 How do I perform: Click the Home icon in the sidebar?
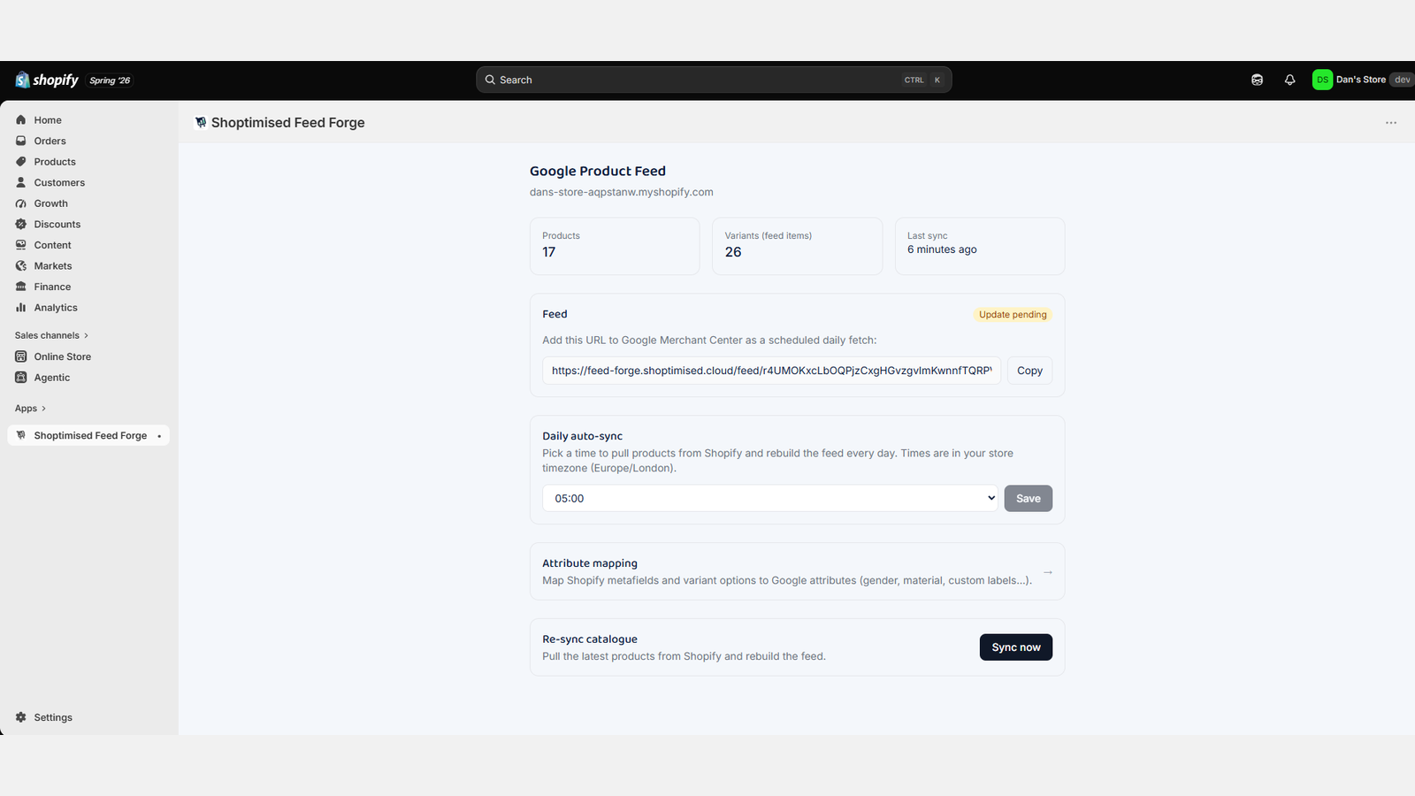tap(21, 120)
